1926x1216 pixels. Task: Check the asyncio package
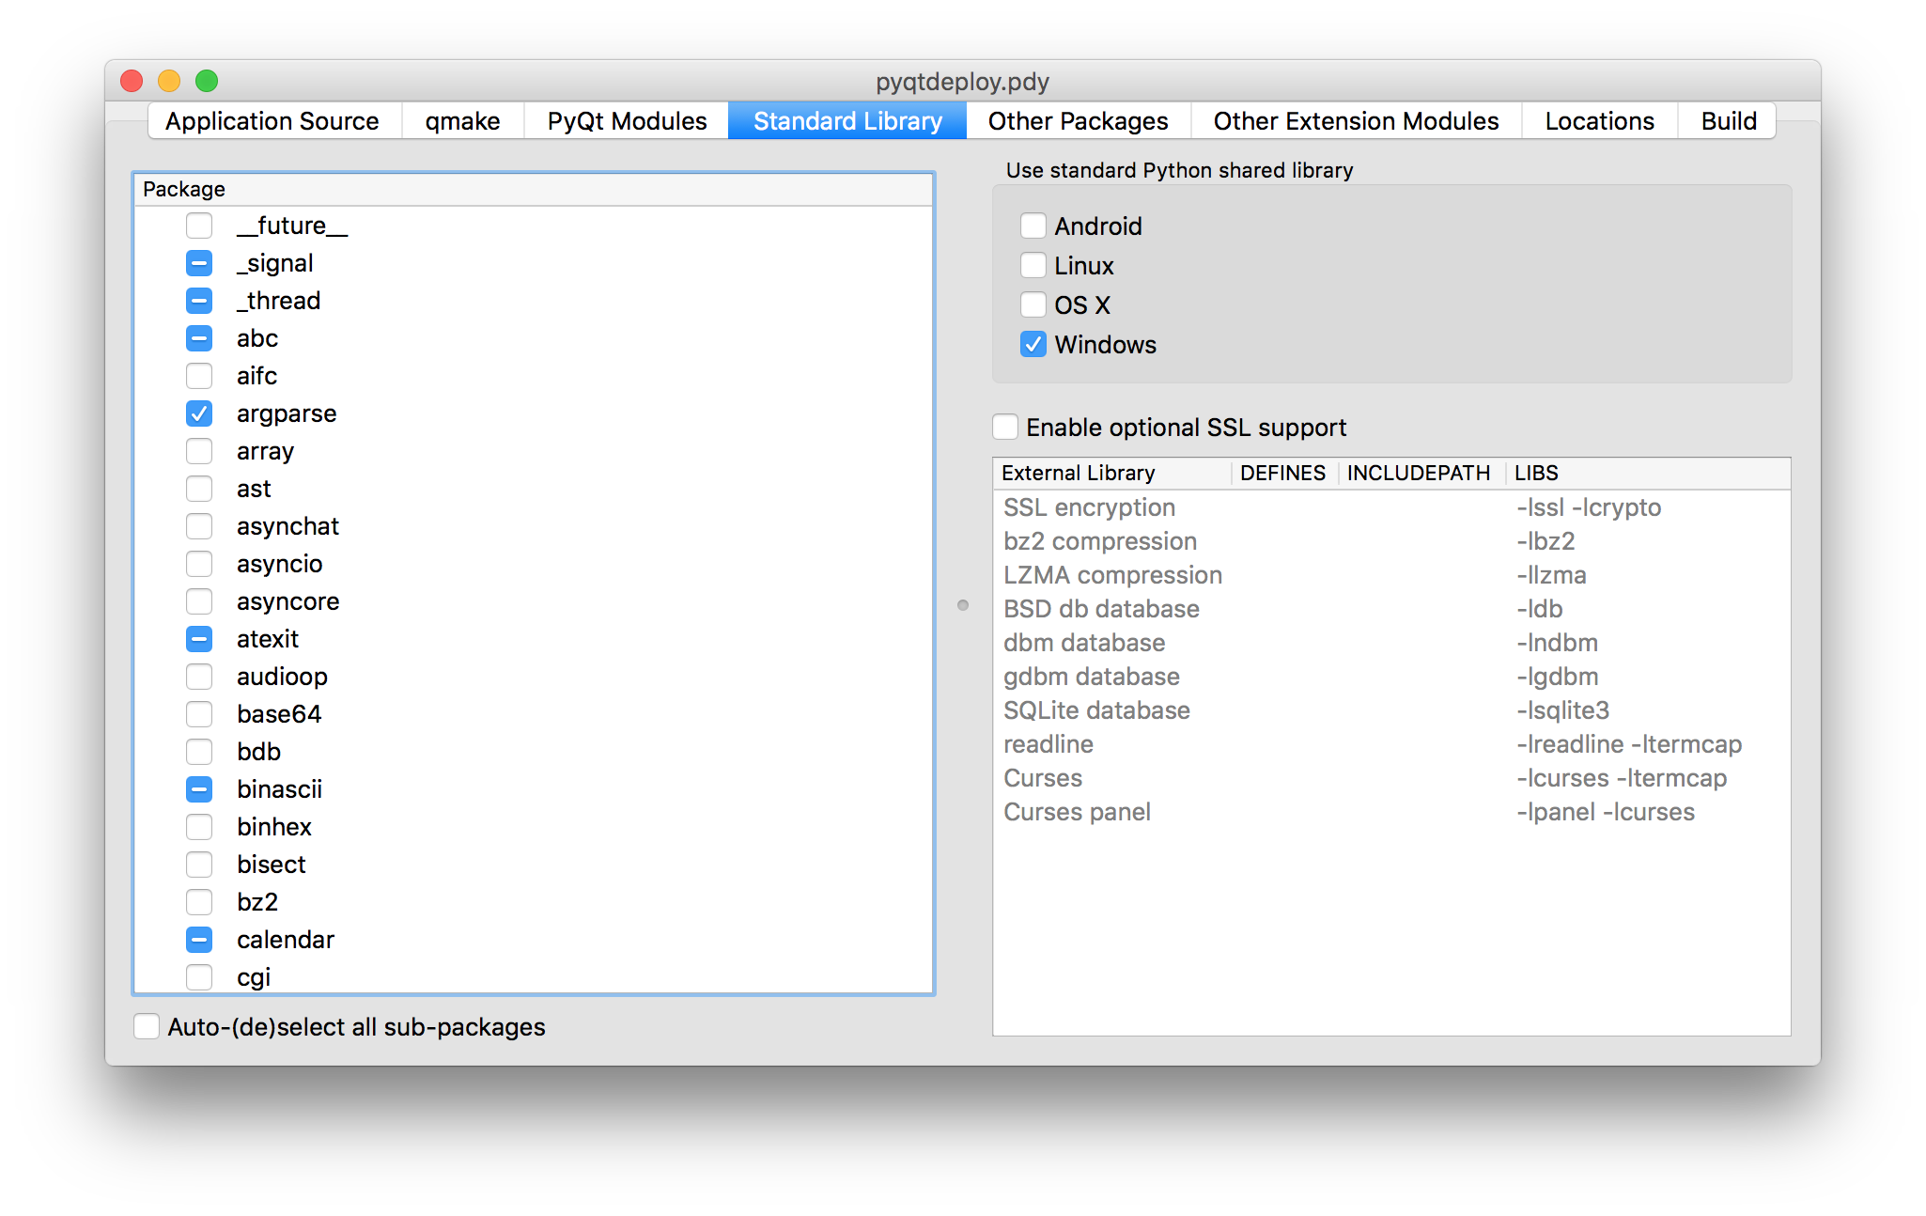[x=199, y=564]
